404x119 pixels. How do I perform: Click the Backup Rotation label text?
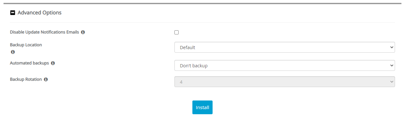(x=26, y=79)
